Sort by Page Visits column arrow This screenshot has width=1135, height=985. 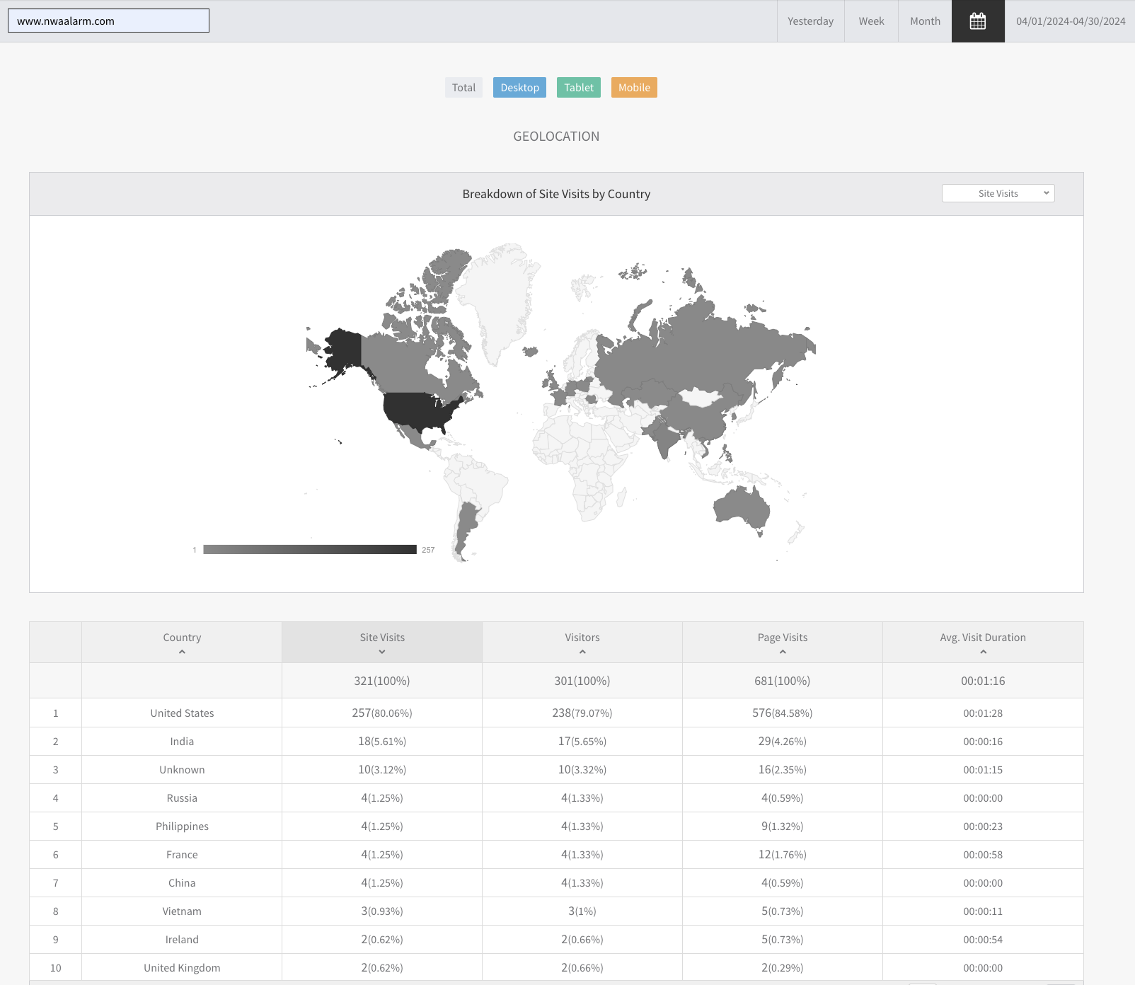(x=783, y=652)
